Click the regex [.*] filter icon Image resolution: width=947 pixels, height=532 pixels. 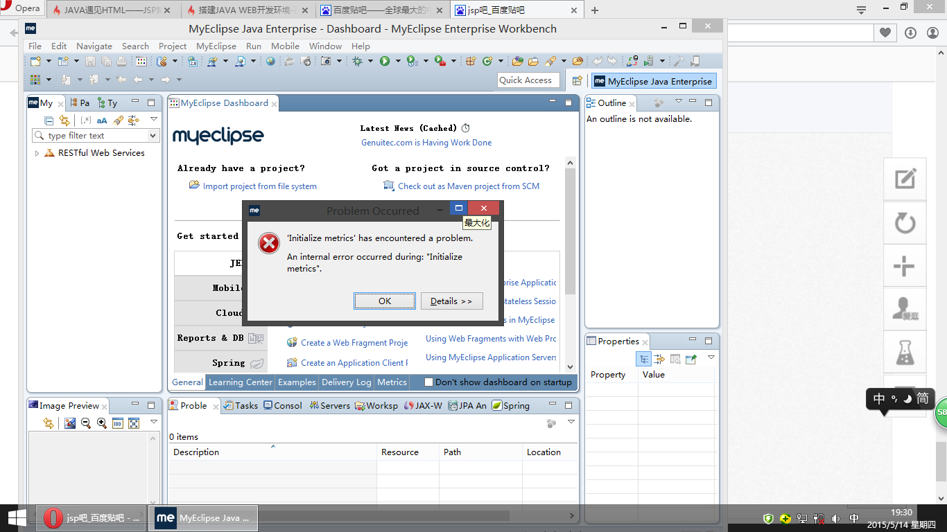click(86, 121)
